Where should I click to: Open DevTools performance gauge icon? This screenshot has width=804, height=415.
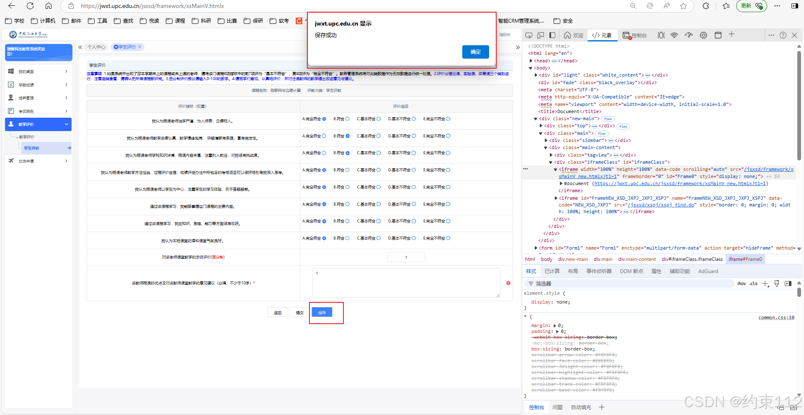689,35
